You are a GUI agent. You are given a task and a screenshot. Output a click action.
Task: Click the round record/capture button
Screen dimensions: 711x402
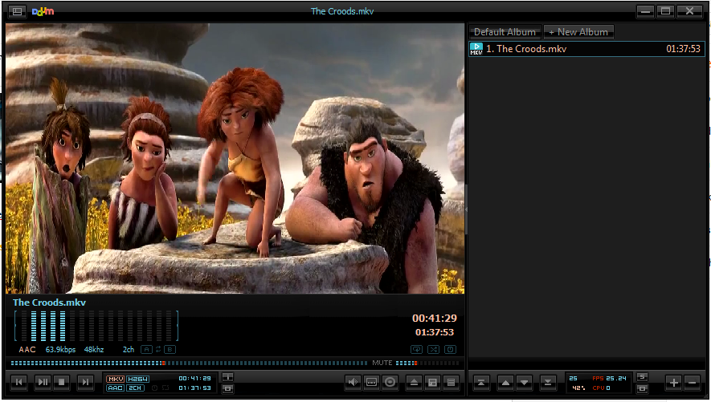coord(390,382)
